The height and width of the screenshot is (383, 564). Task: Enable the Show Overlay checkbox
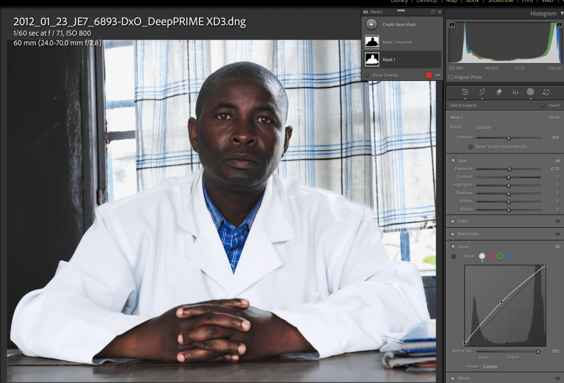(367, 75)
